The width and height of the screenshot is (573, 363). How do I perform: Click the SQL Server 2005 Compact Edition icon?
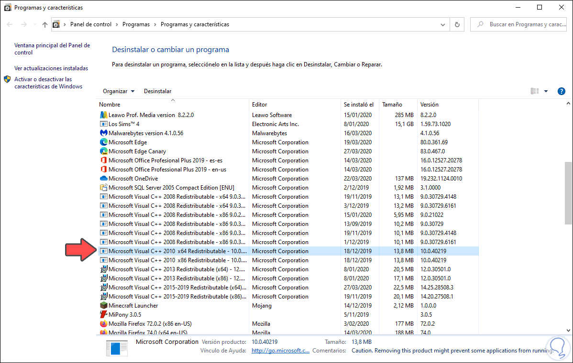104,188
